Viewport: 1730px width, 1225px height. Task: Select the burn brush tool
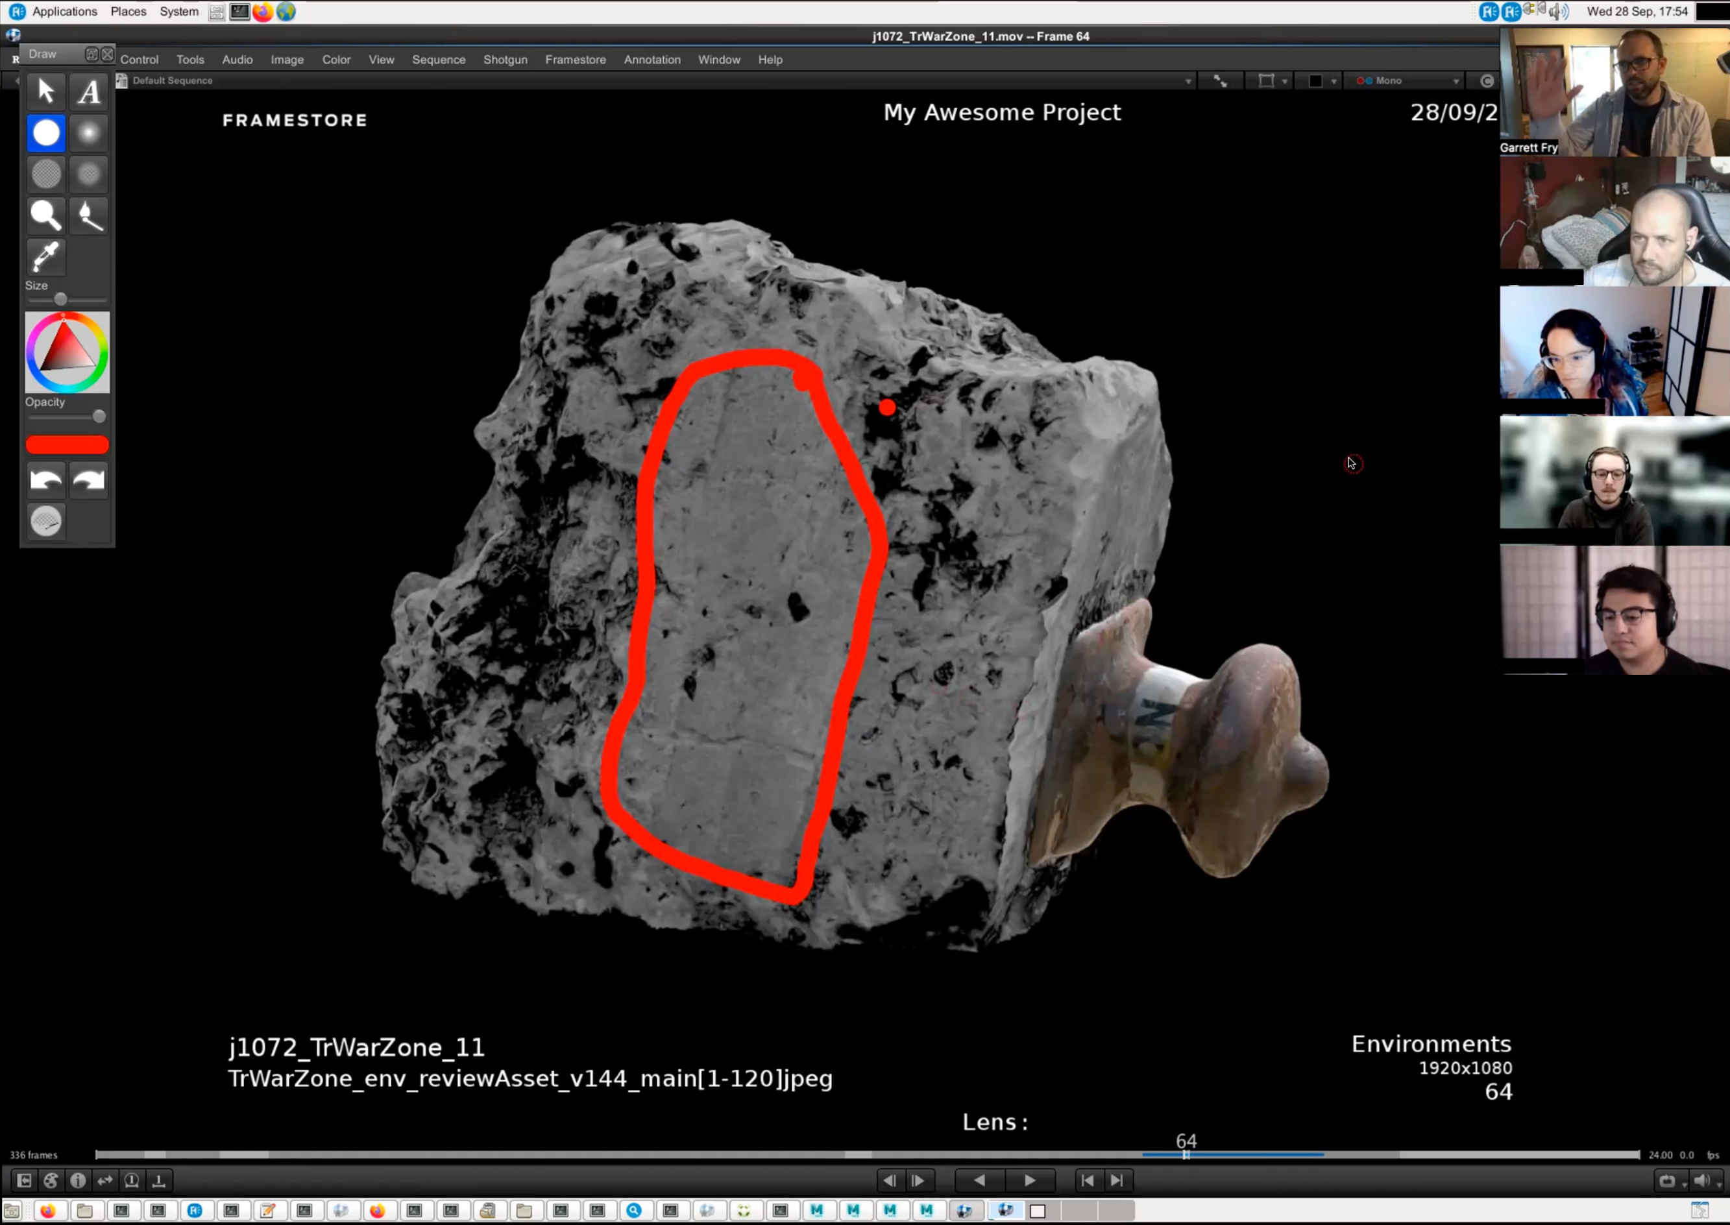point(89,215)
